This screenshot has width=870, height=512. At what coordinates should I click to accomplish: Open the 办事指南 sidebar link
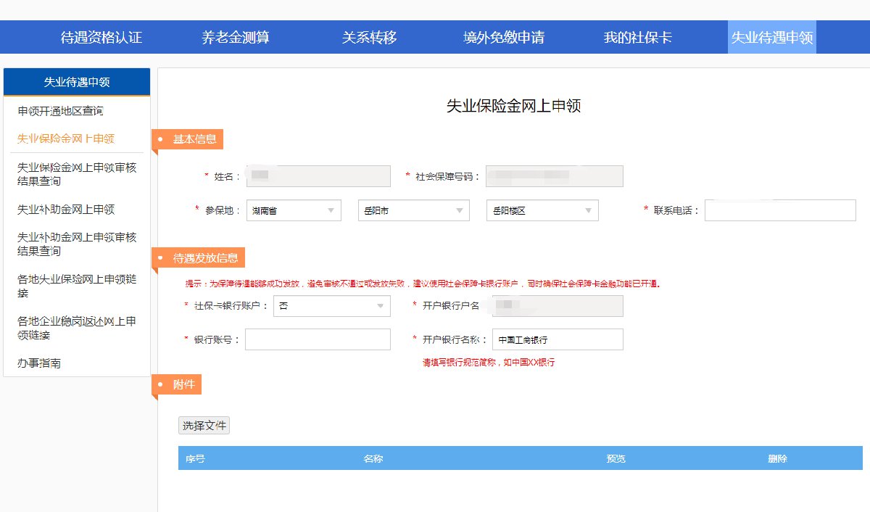(39, 363)
